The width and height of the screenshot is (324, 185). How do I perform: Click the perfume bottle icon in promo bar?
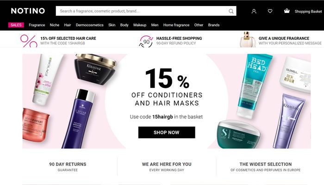[247, 39]
